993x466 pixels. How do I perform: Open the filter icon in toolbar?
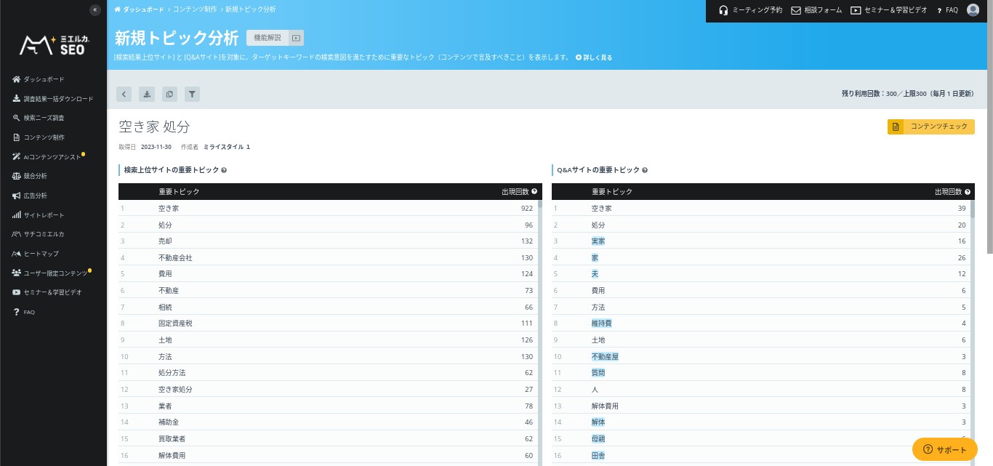[x=192, y=94]
